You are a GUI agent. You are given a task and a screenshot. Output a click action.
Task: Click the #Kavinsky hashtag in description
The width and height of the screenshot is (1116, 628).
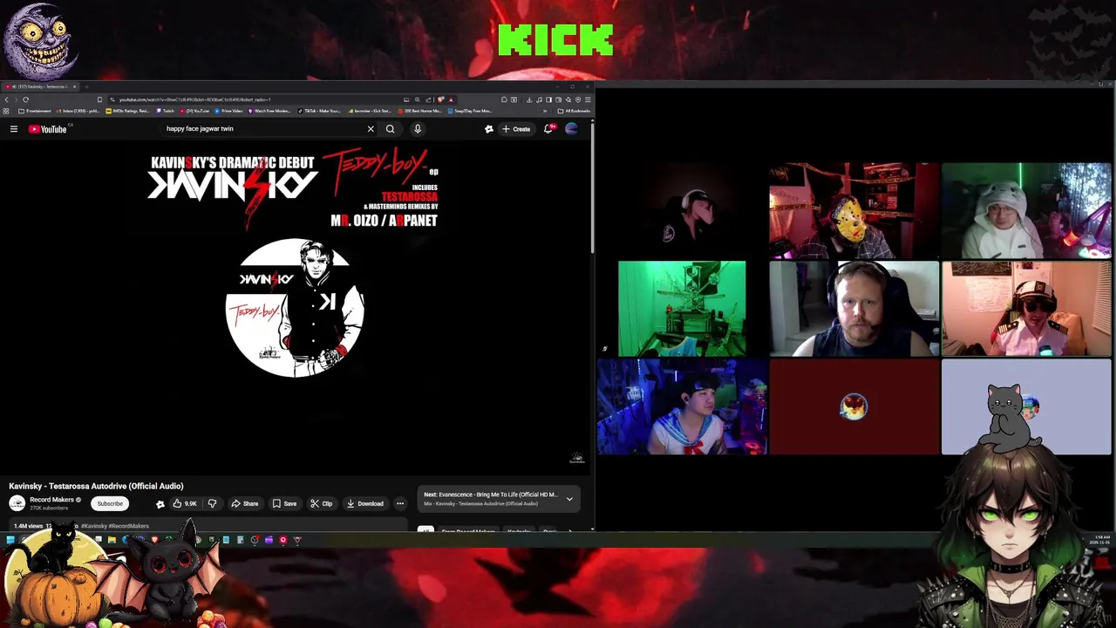click(x=94, y=526)
